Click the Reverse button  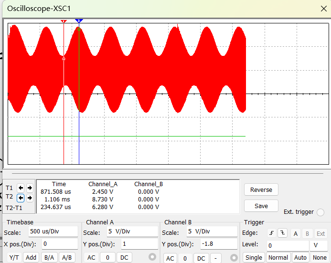(261, 189)
